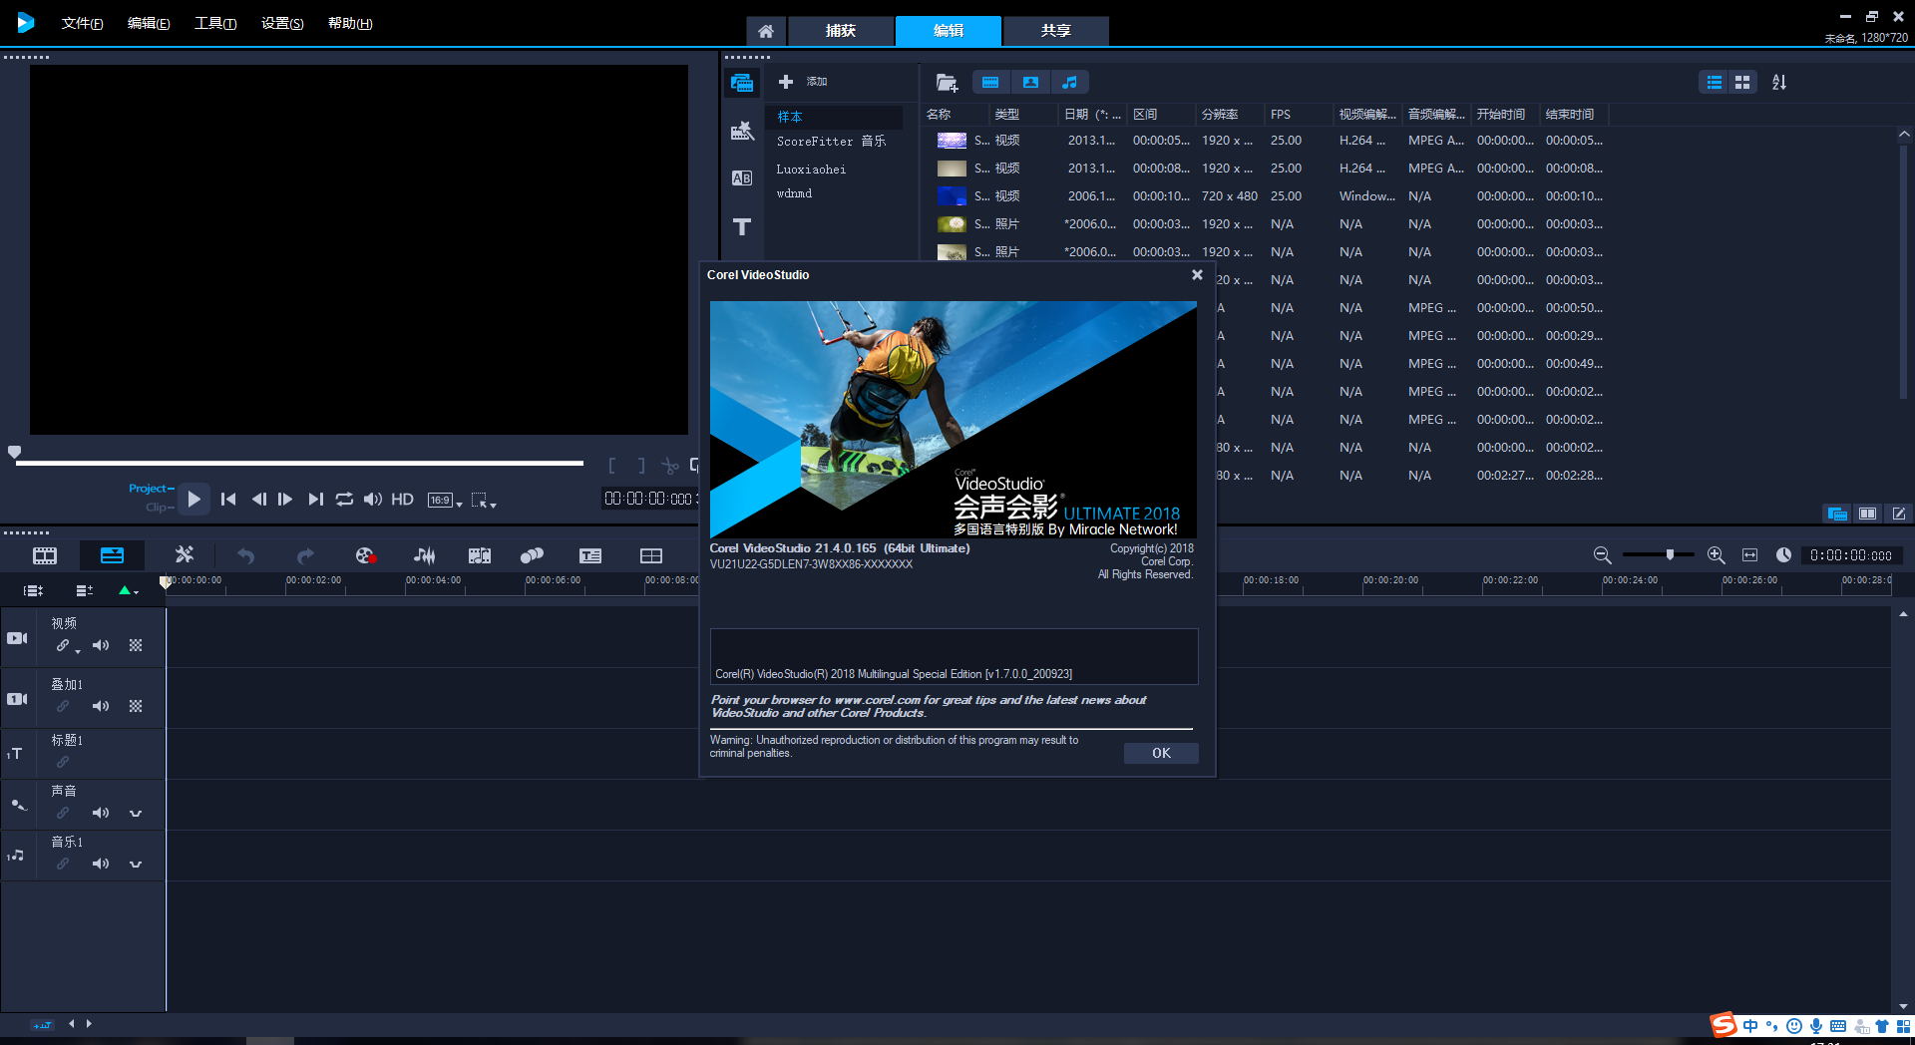Expand the 音乐1 track chevron
The height and width of the screenshot is (1045, 1915).
136,865
